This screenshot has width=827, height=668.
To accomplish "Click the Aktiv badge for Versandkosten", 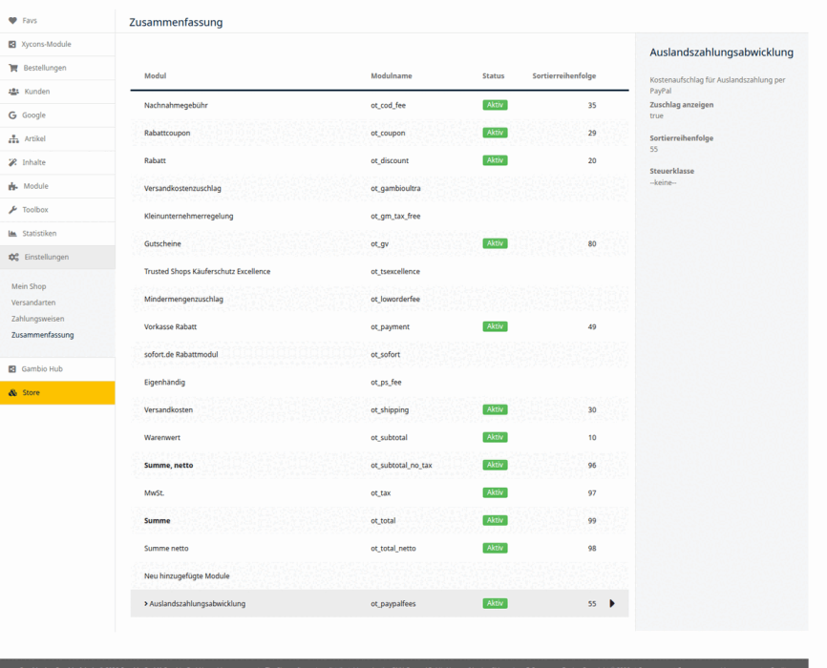I will point(495,409).
